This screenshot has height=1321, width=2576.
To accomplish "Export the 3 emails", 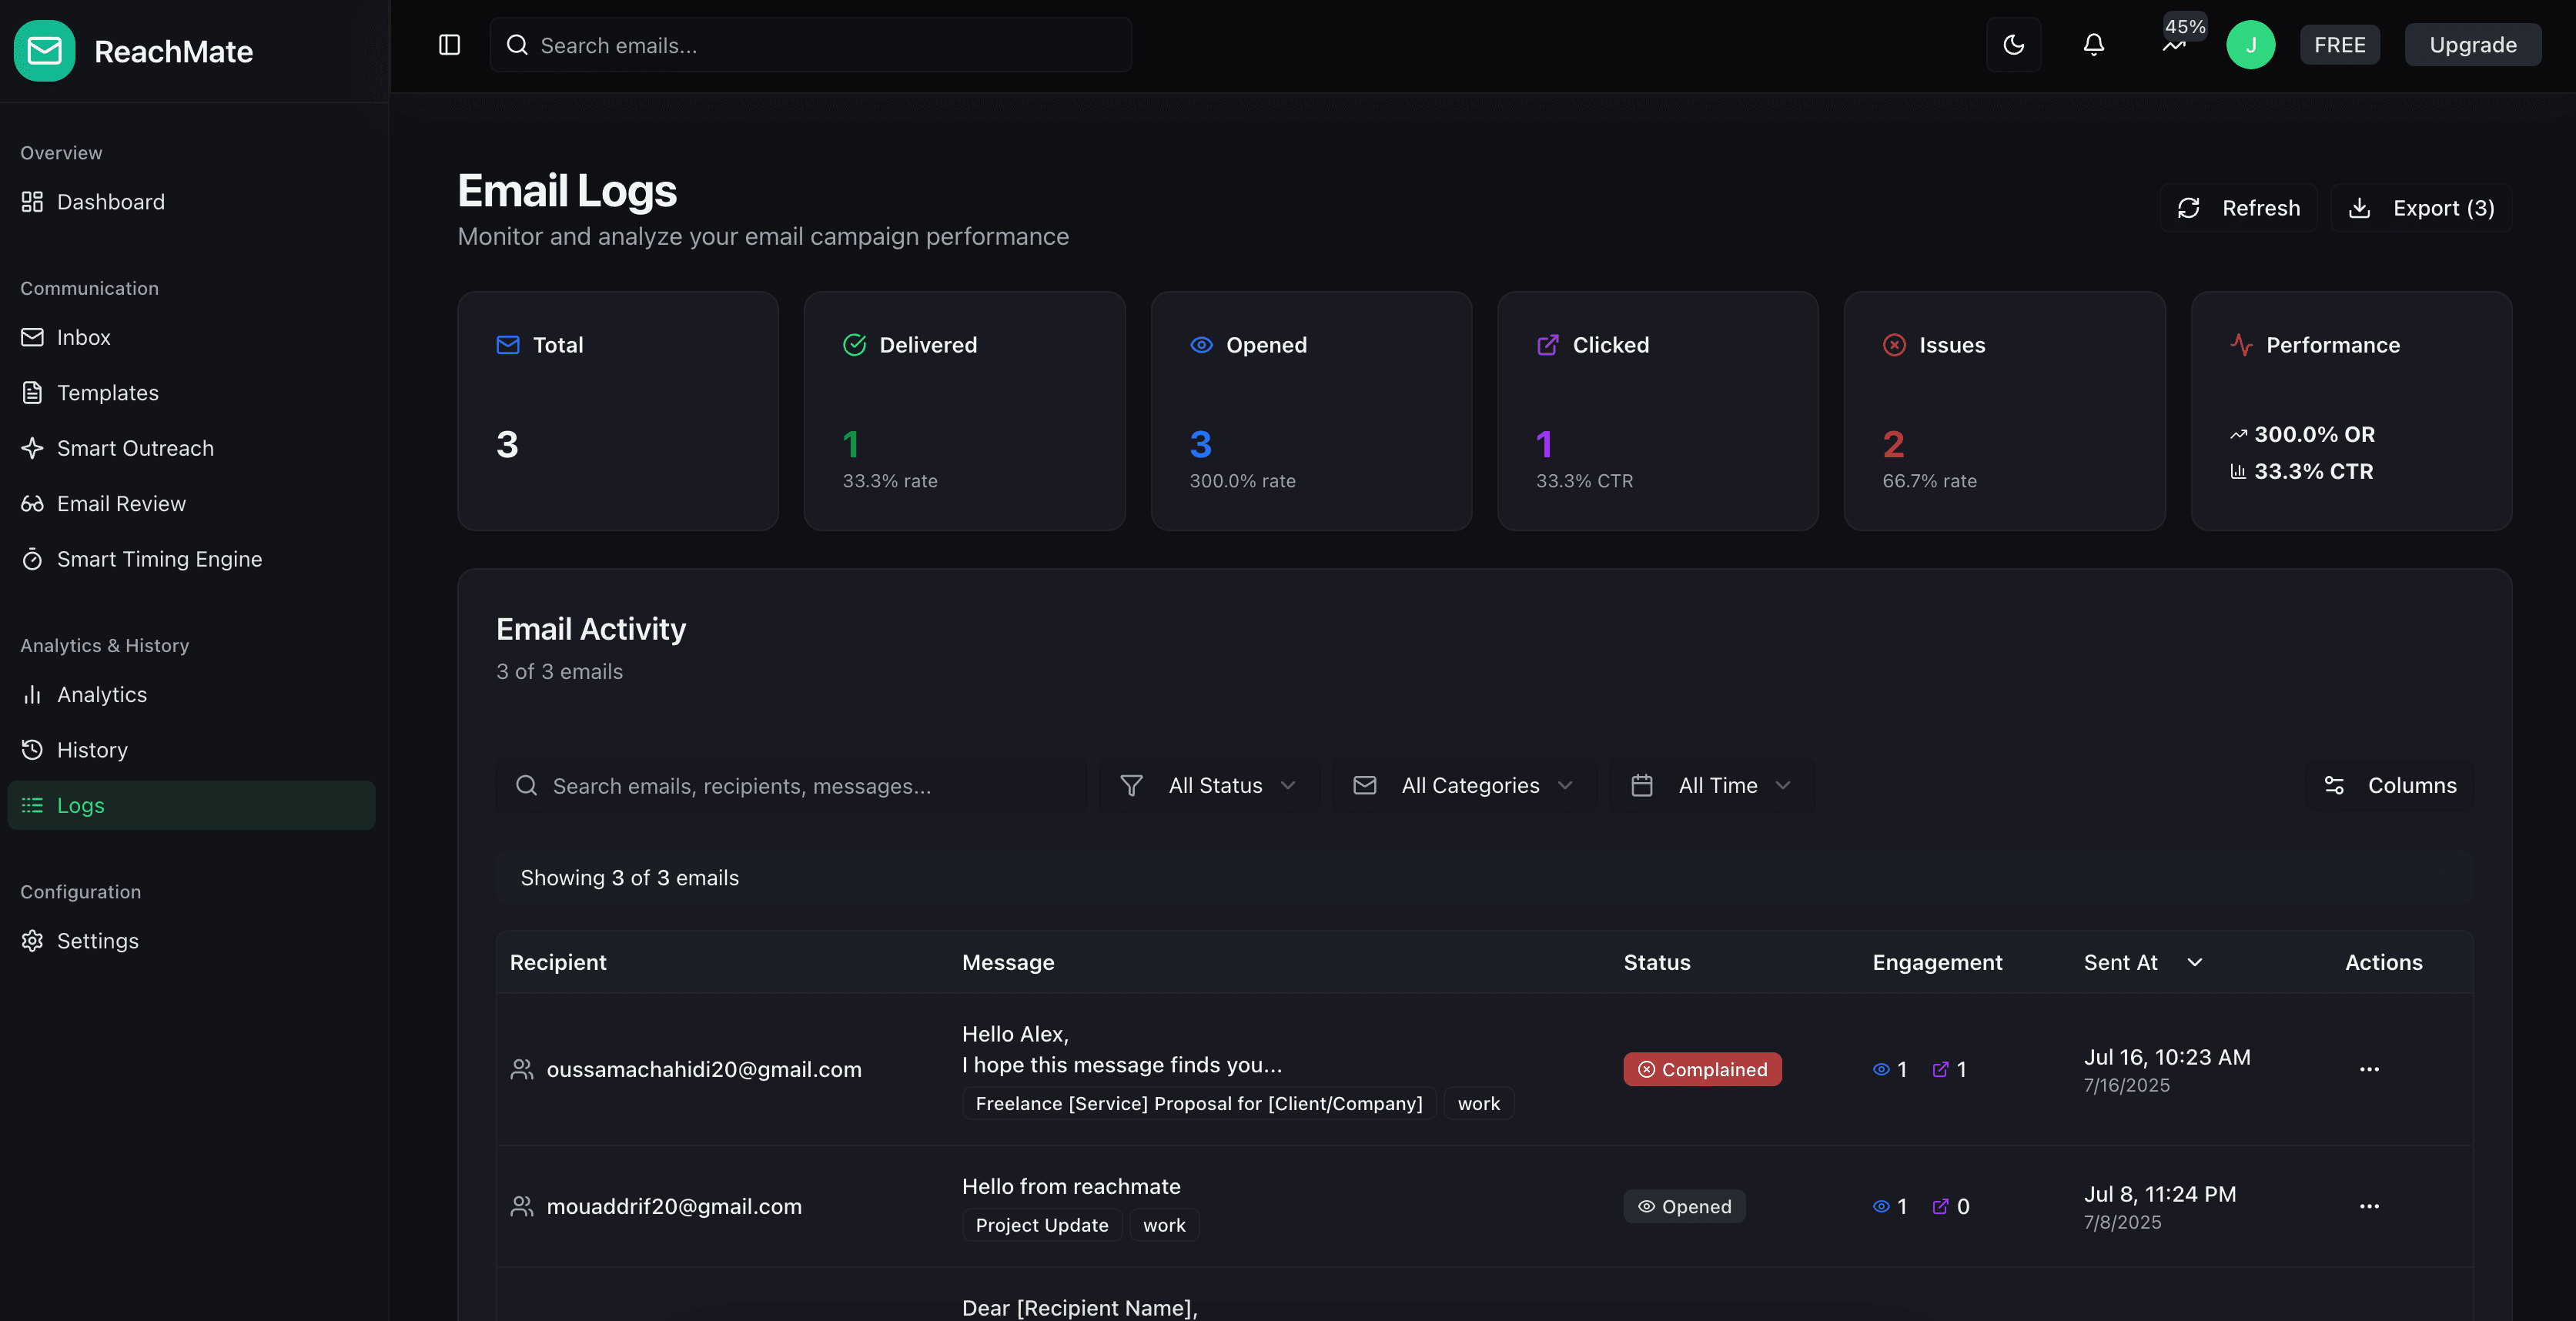I will (x=2421, y=208).
